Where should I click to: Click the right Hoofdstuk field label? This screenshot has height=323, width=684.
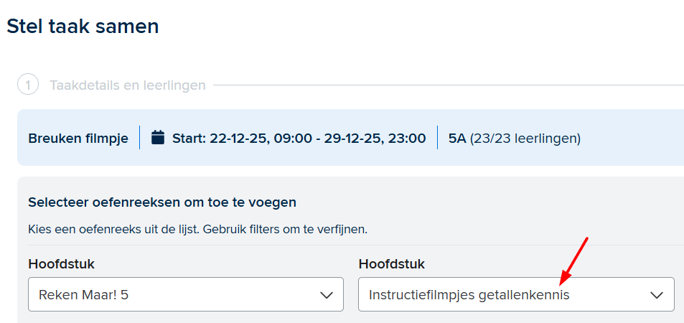pyautogui.click(x=391, y=264)
